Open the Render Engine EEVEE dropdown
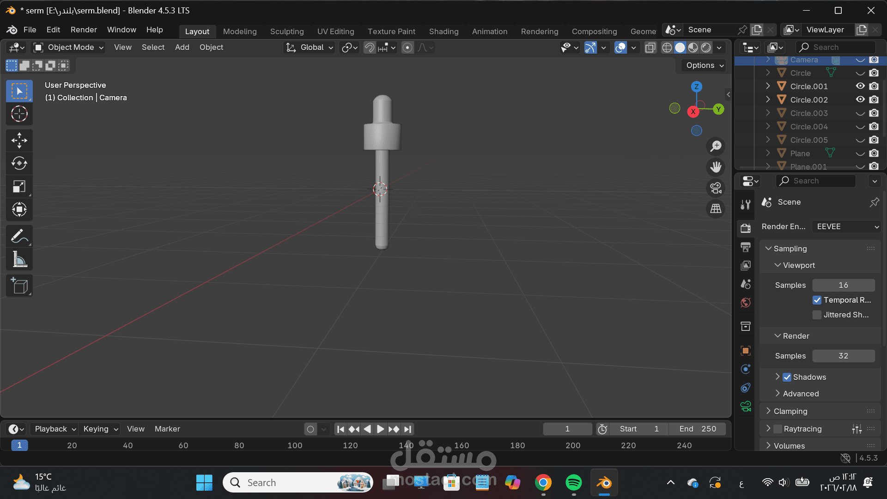 coord(846,227)
